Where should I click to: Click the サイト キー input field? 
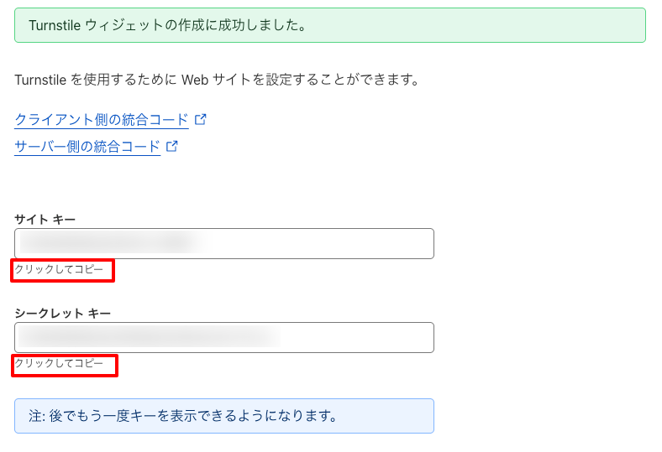point(223,243)
